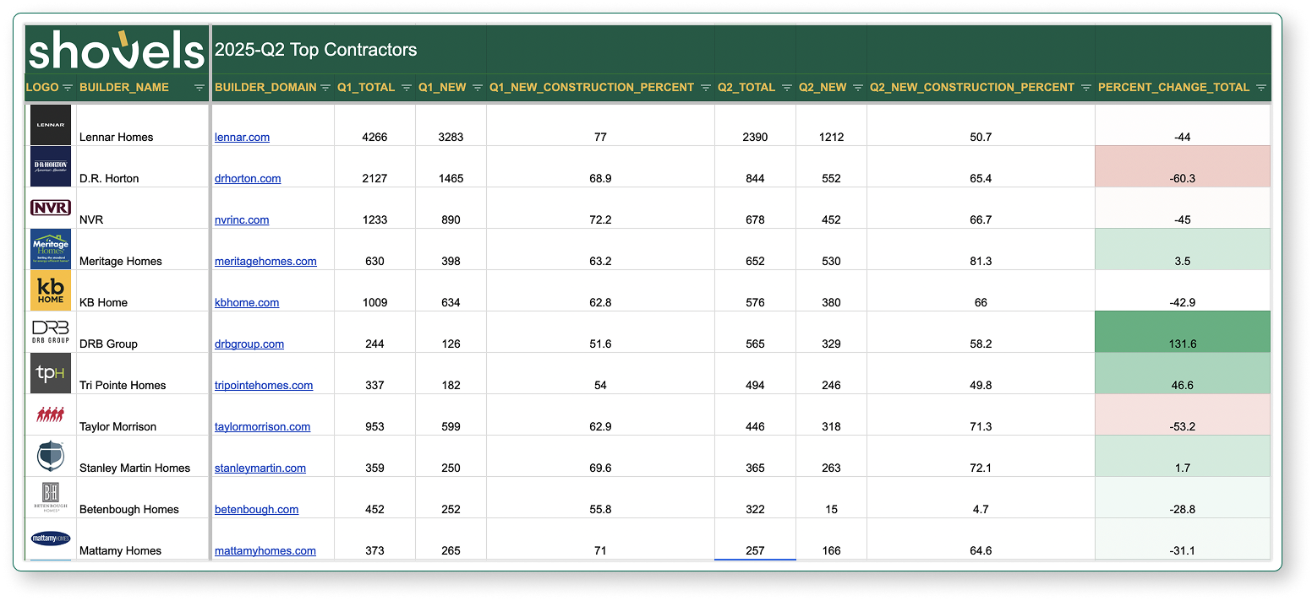Click the Taylor Morrison logo thumbnail
The height and width of the screenshot is (601, 1312).
coord(51,414)
